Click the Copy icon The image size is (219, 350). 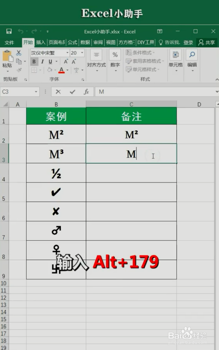19,61
